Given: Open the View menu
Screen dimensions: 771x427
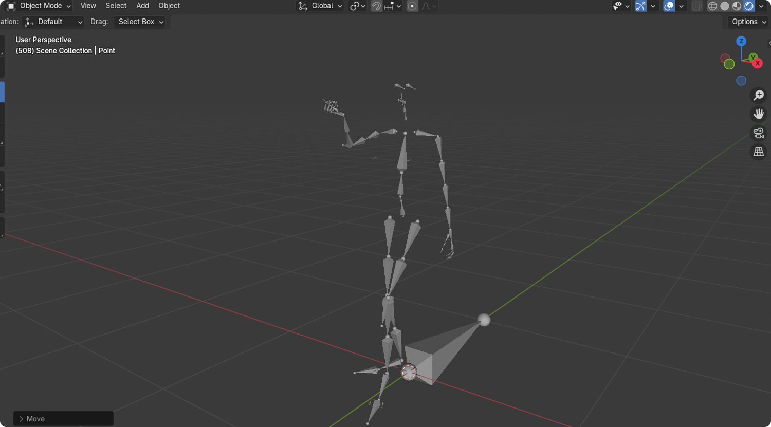Looking at the screenshot, I should (88, 6).
